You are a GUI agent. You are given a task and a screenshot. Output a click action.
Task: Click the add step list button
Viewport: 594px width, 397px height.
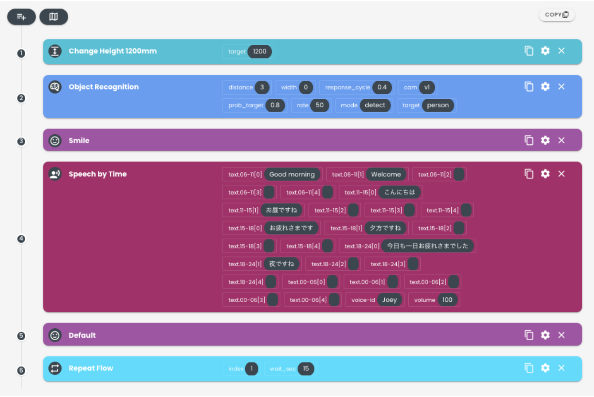(x=21, y=17)
